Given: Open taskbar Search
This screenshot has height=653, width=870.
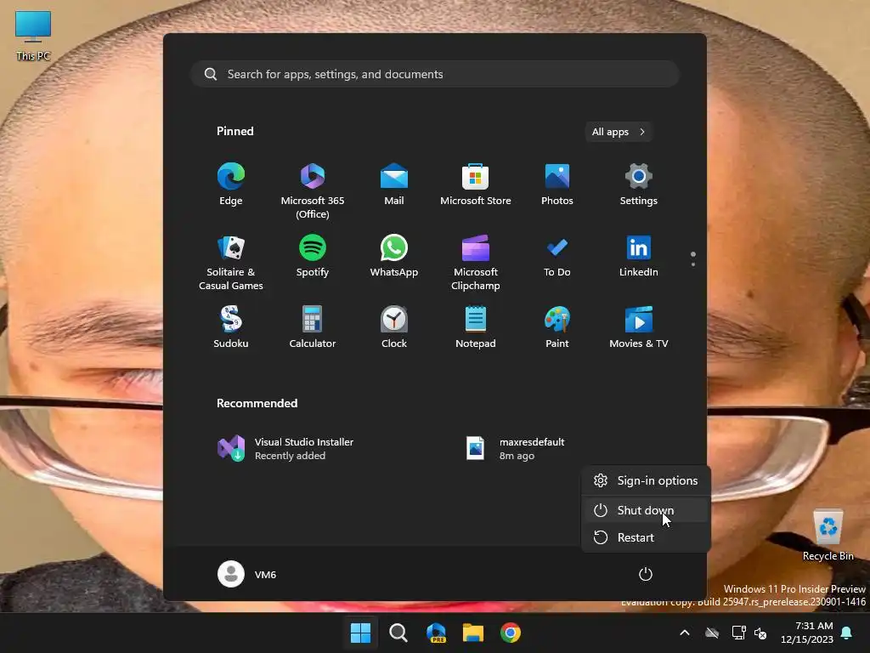Looking at the screenshot, I should tap(398, 633).
